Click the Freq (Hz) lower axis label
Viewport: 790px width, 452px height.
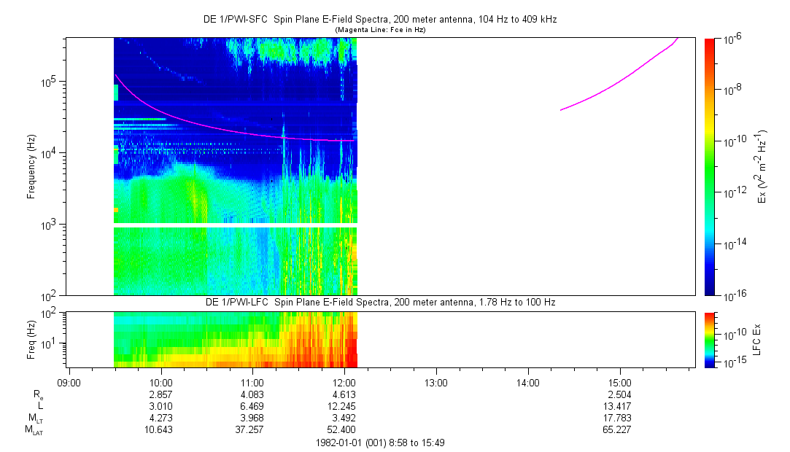[31, 339]
